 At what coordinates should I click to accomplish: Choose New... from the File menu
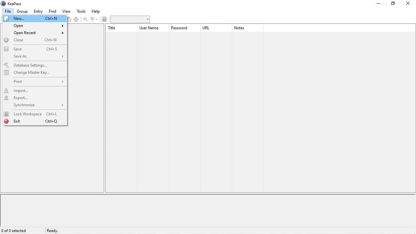point(35,19)
